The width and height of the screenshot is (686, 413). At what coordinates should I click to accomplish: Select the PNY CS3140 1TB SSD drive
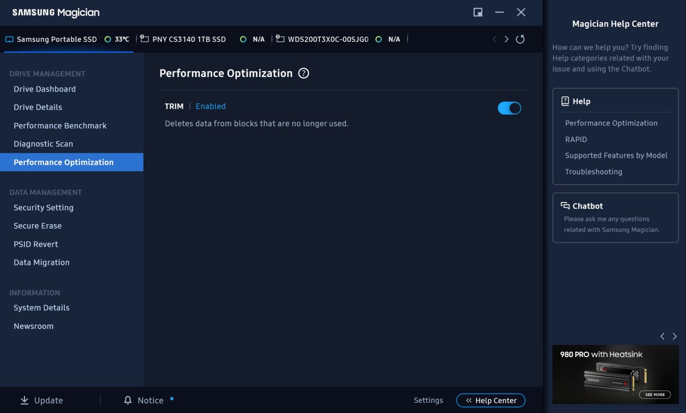coord(189,39)
